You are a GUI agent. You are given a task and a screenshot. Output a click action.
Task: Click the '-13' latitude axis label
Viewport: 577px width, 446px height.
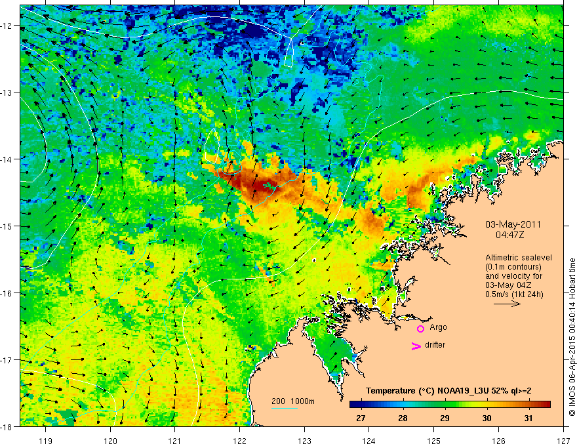click(7, 92)
